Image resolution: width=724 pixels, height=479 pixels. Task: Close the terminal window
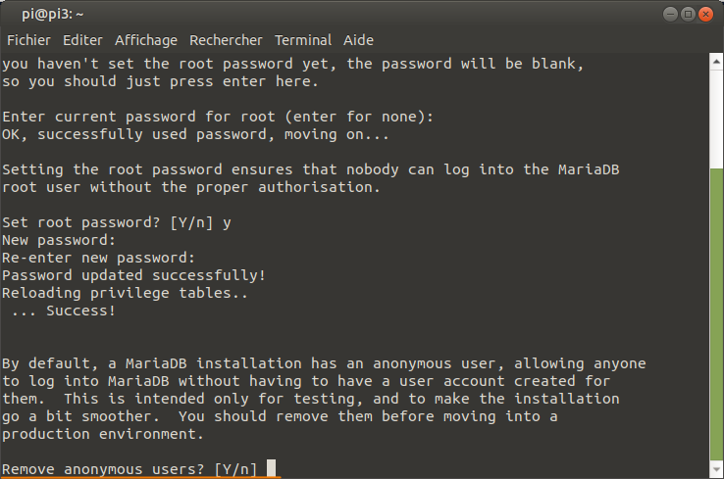[x=705, y=15]
